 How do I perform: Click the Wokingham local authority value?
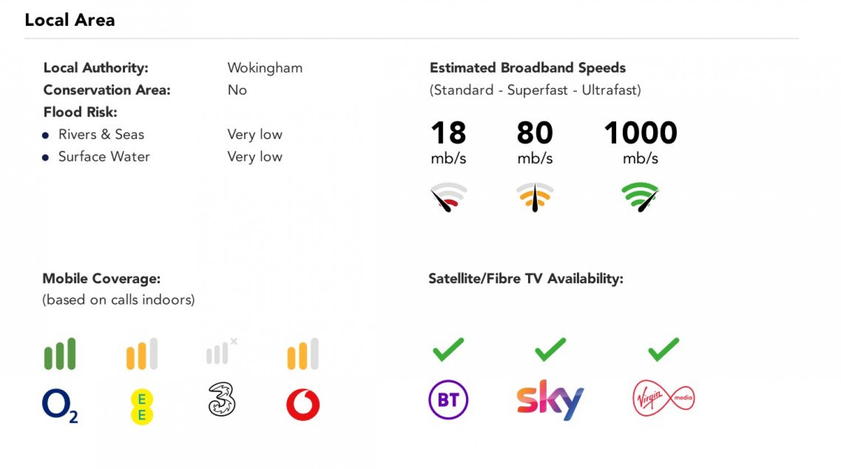tap(265, 68)
